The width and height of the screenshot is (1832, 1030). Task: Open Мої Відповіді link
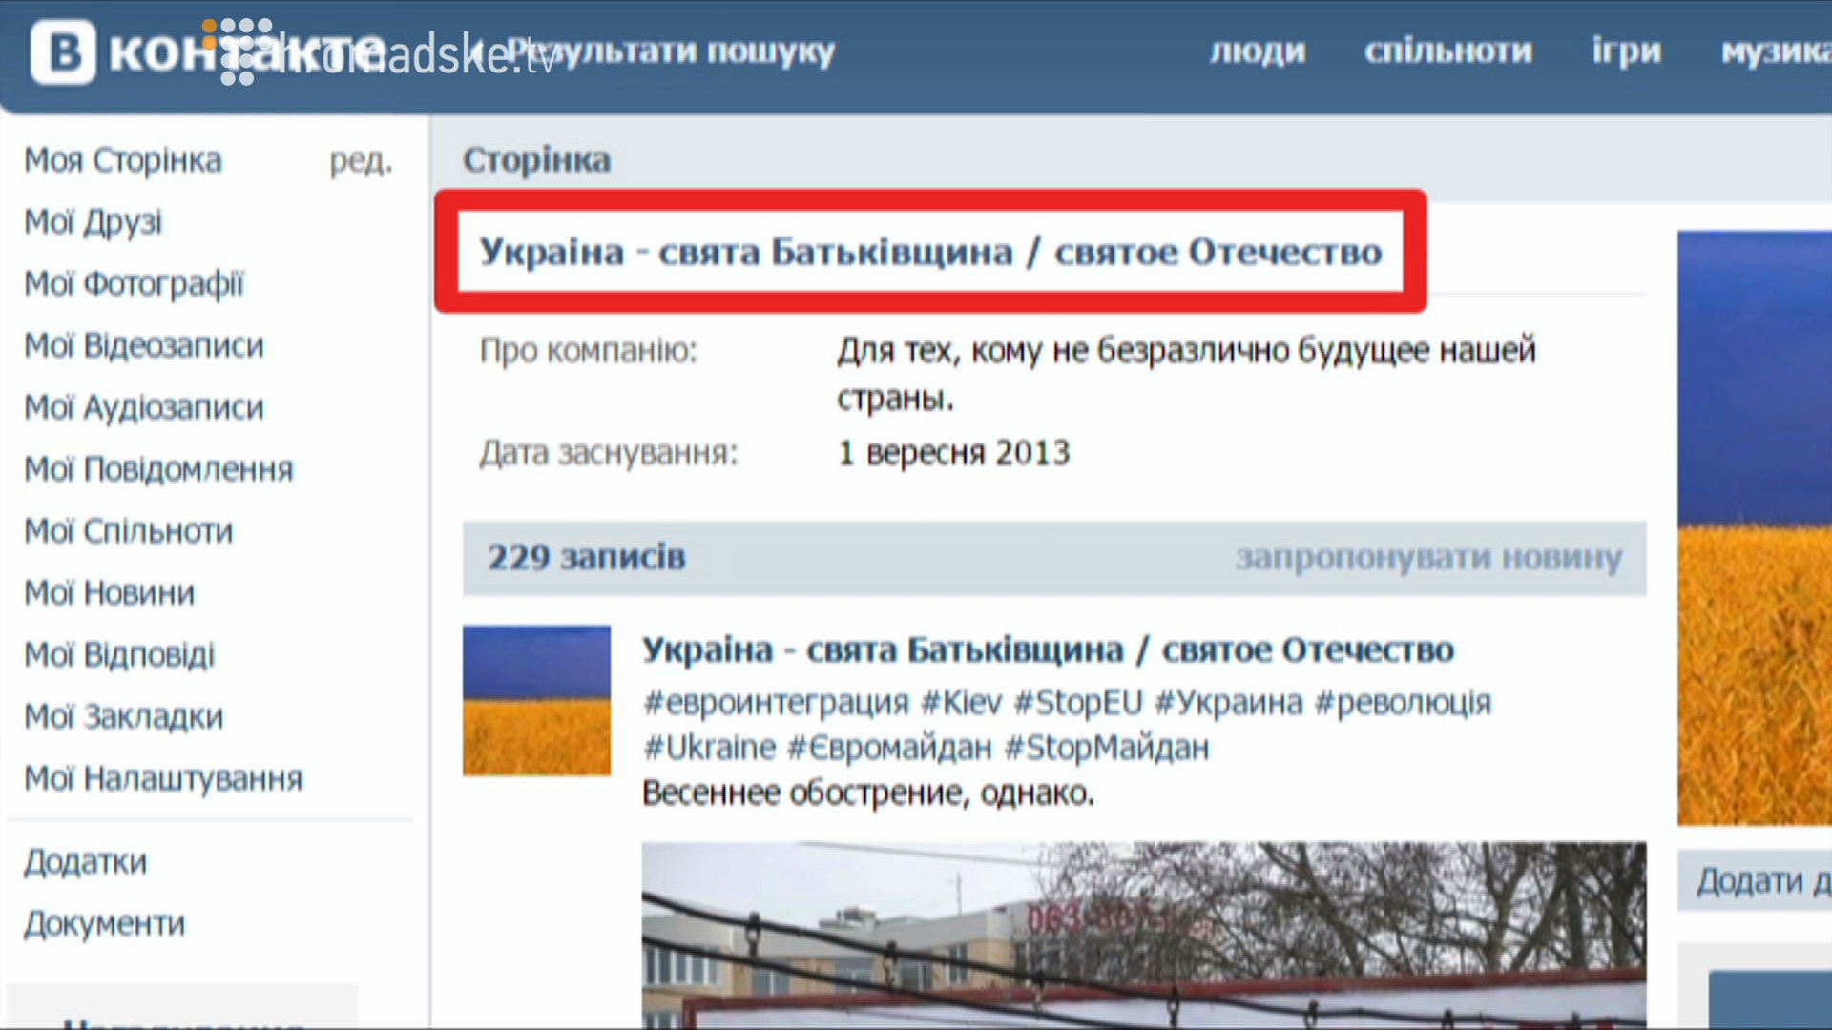point(119,655)
